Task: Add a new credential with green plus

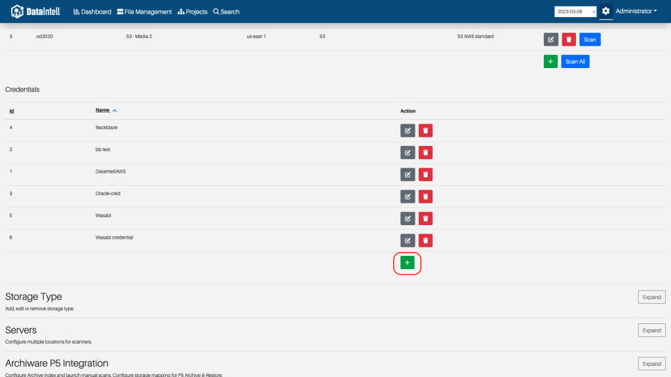Action: tap(408, 262)
